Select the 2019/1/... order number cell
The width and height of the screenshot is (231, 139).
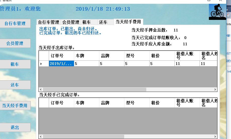tap(61, 64)
